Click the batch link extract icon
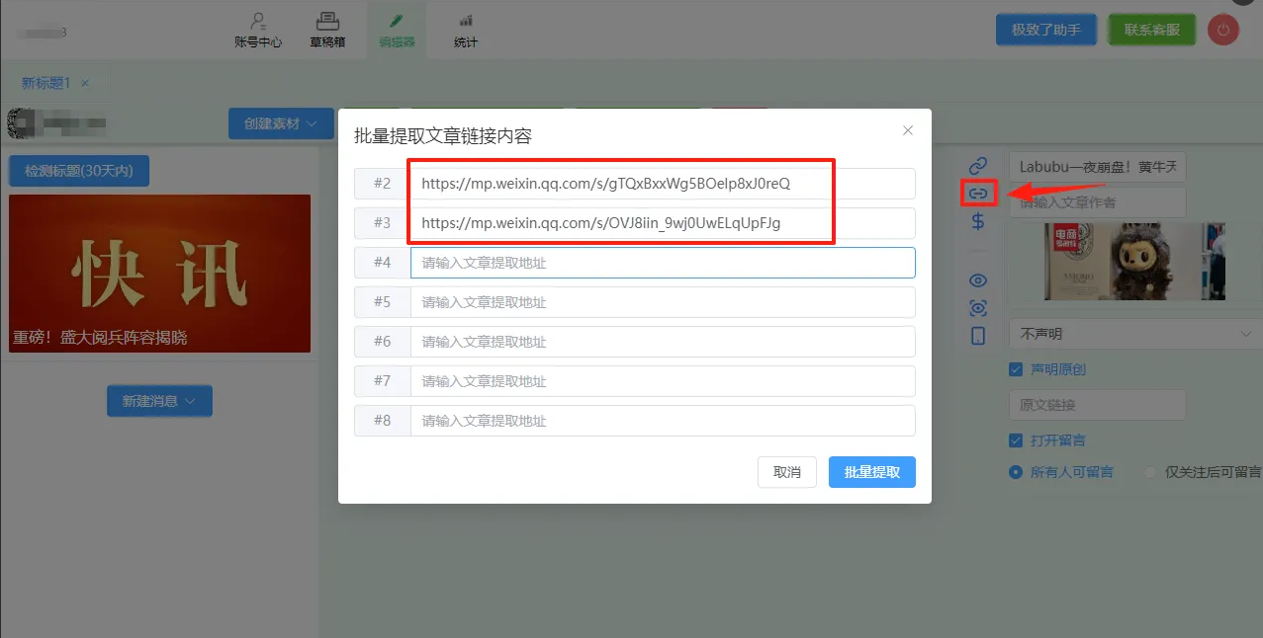This screenshot has height=638, width=1263. [978, 194]
